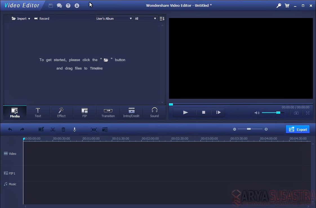Open the Import dropdown arrow
Image resolution: width=316 pixels, height=208 pixels.
pyautogui.click(x=29, y=18)
